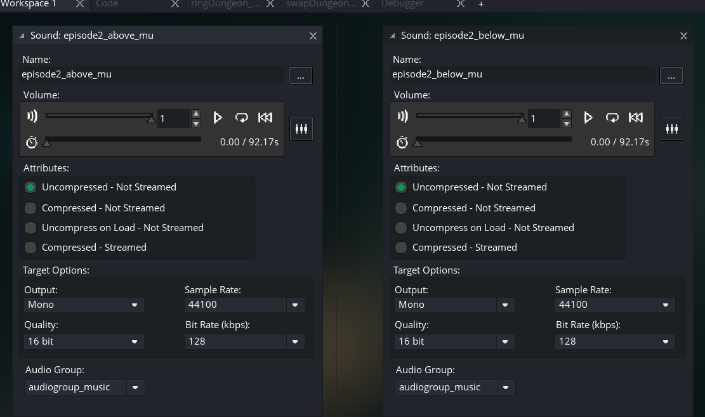Switch to the ringDungeon tab

tap(225, 4)
